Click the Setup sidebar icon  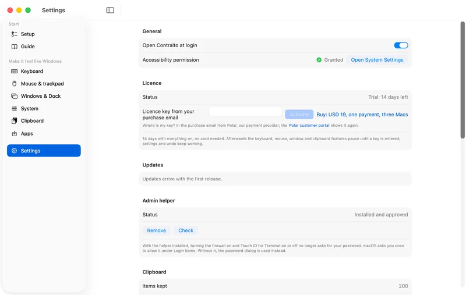[14, 34]
